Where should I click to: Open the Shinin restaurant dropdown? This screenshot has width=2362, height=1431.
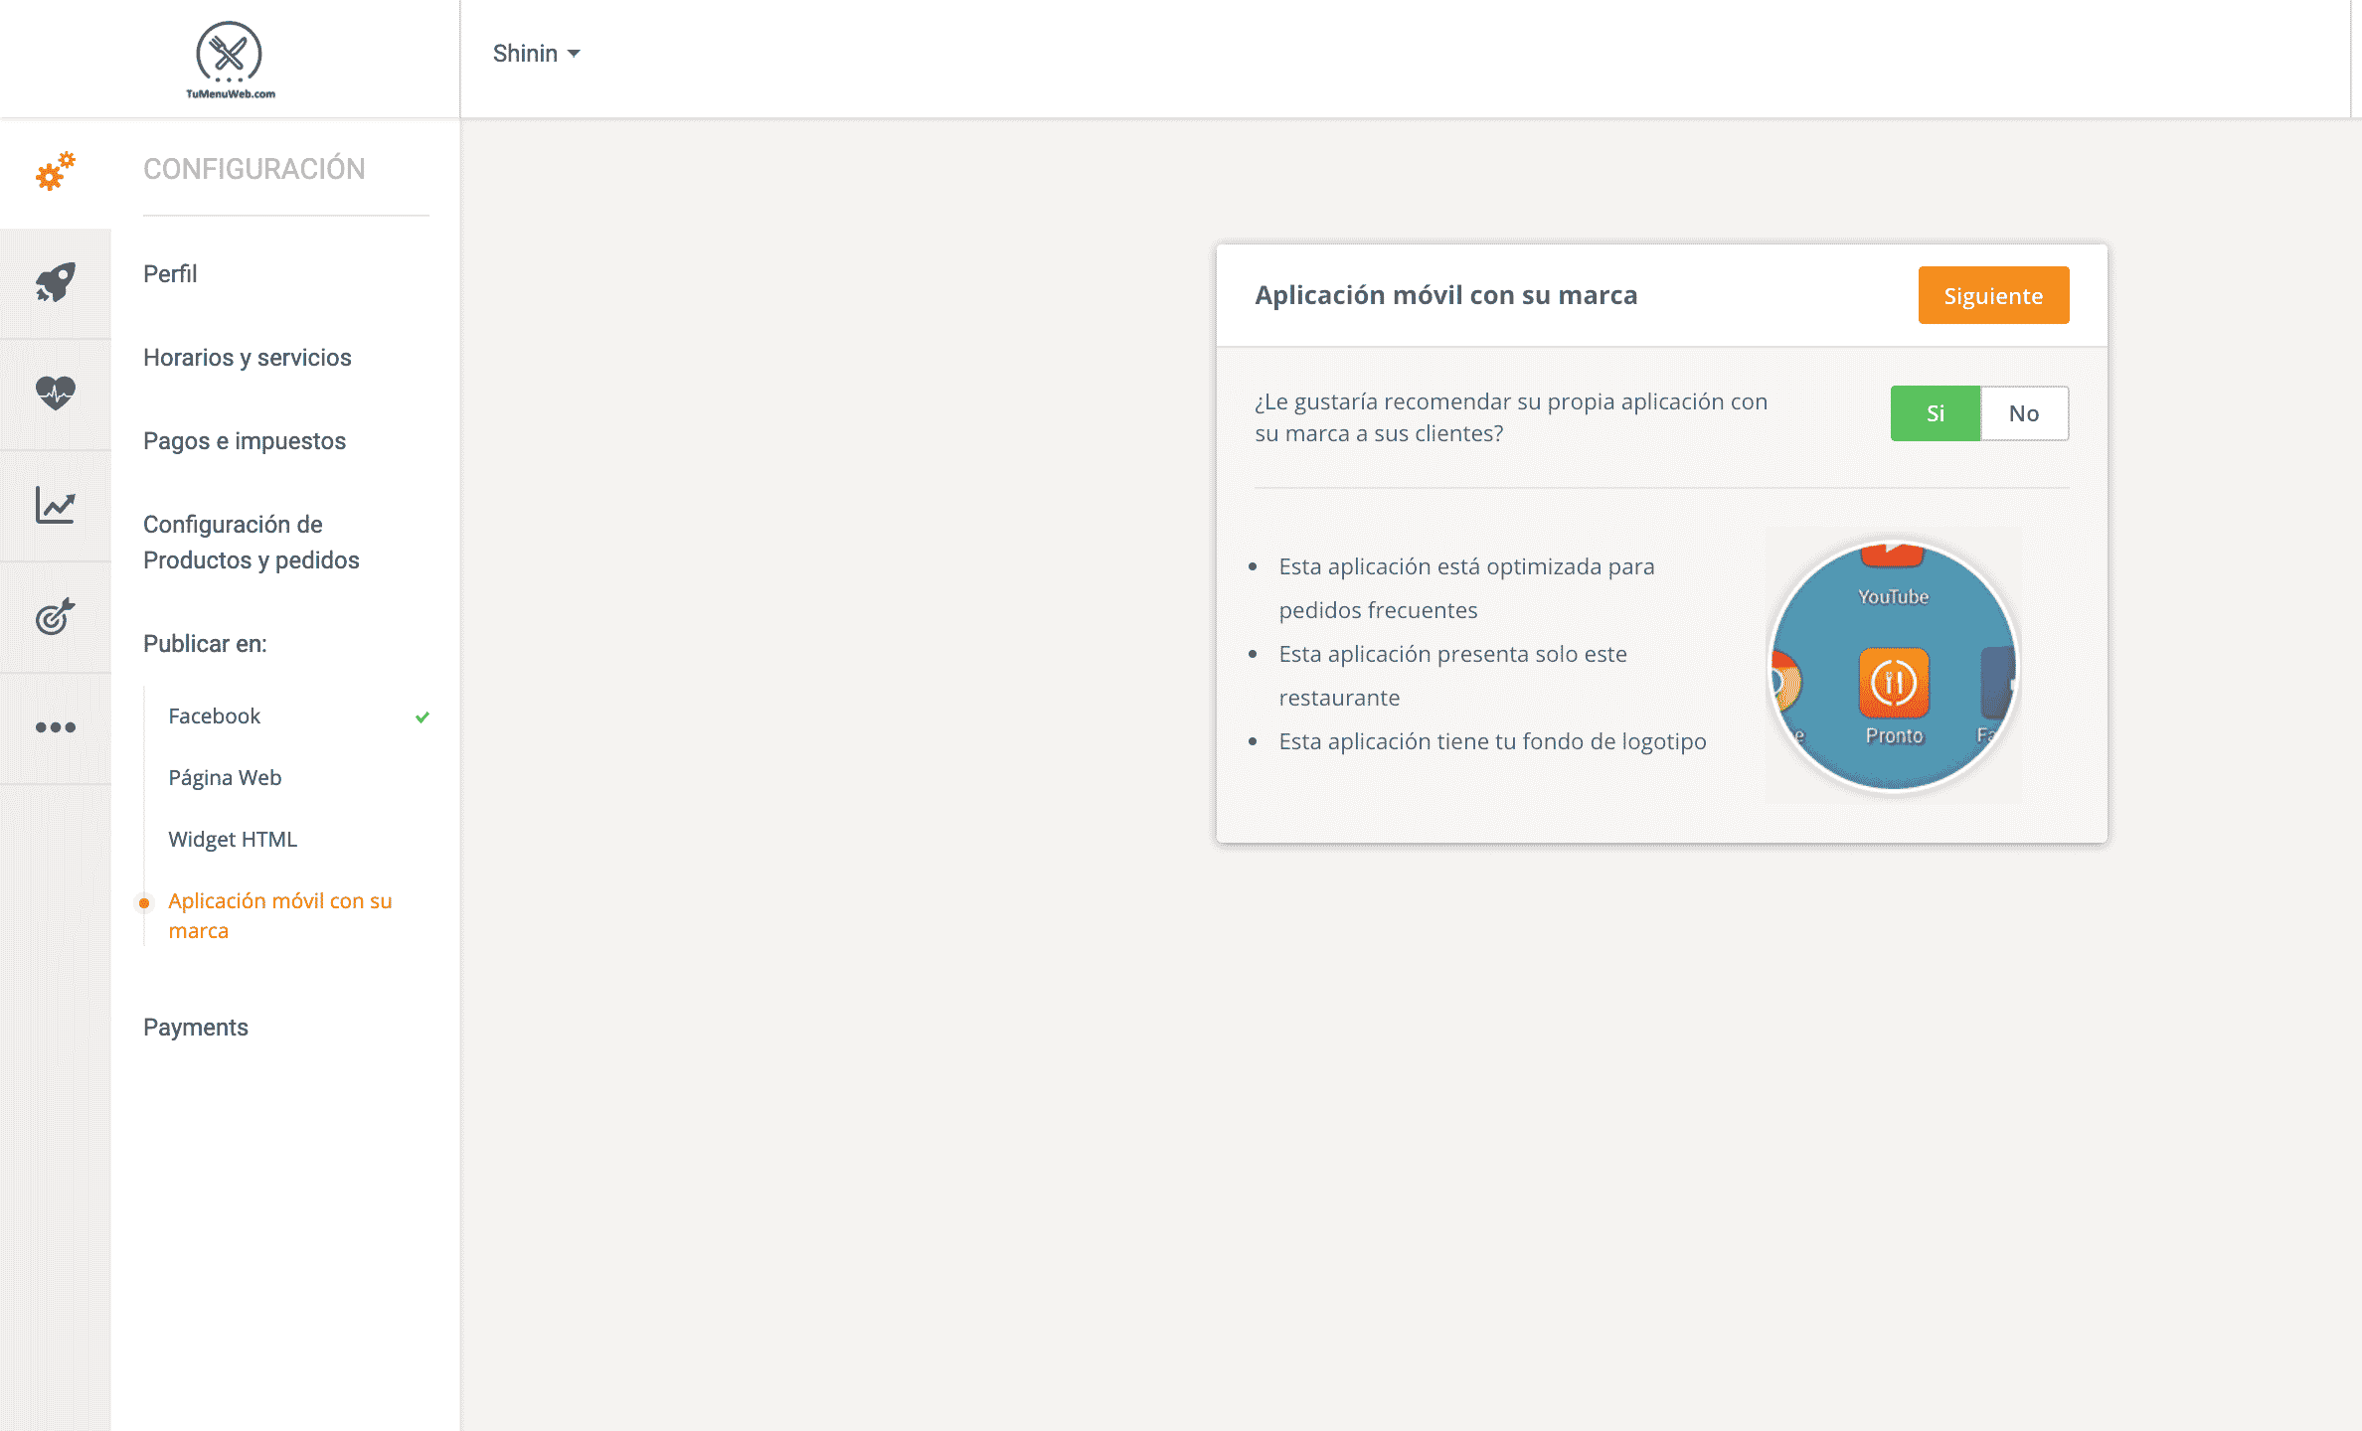[x=536, y=54]
